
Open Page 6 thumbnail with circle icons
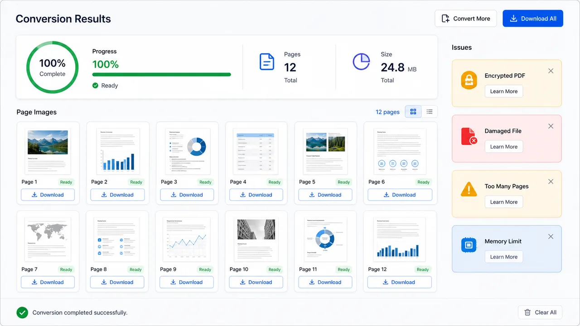(x=399, y=150)
